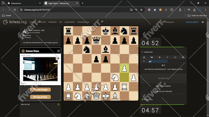Click the REVANCHA button
209x117 pixels.
click(x=164, y=78)
